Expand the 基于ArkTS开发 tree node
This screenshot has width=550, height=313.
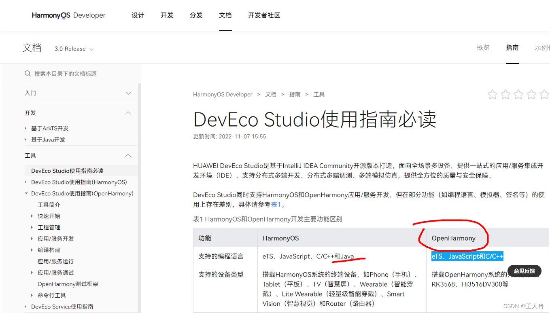click(x=26, y=128)
